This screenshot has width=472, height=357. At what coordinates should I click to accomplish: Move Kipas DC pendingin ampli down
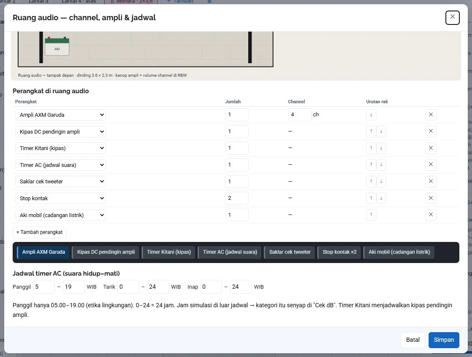coord(381,131)
